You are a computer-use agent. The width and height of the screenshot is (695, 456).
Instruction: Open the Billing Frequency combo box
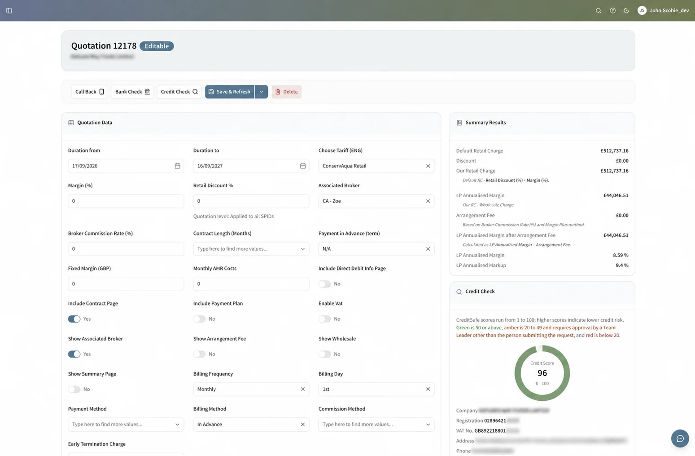pos(251,389)
